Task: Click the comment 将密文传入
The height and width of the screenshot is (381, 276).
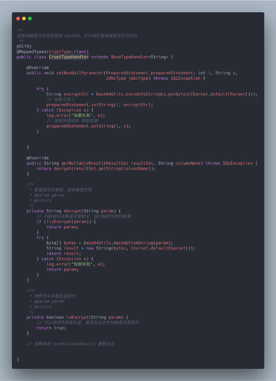Action: pos(61,99)
